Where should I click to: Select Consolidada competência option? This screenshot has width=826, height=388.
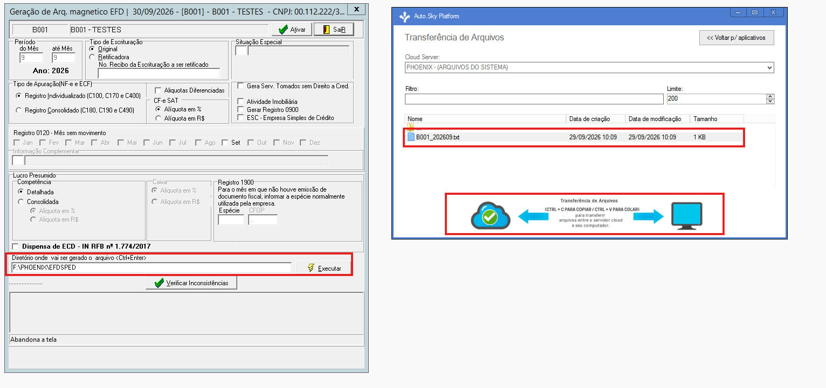[x=21, y=202]
